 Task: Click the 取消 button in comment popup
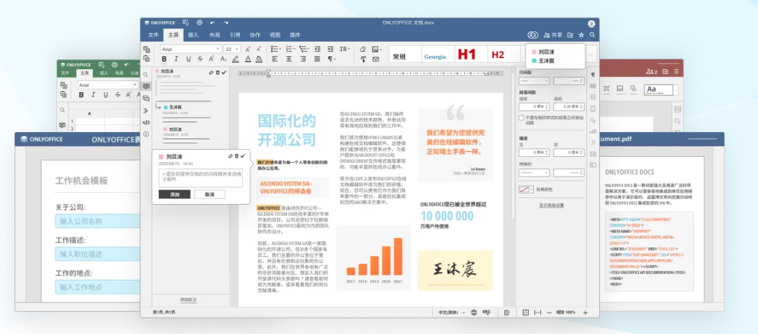pyautogui.click(x=209, y=194)
